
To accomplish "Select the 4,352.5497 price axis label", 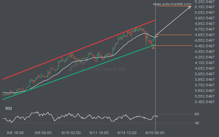I will point(204,52).
